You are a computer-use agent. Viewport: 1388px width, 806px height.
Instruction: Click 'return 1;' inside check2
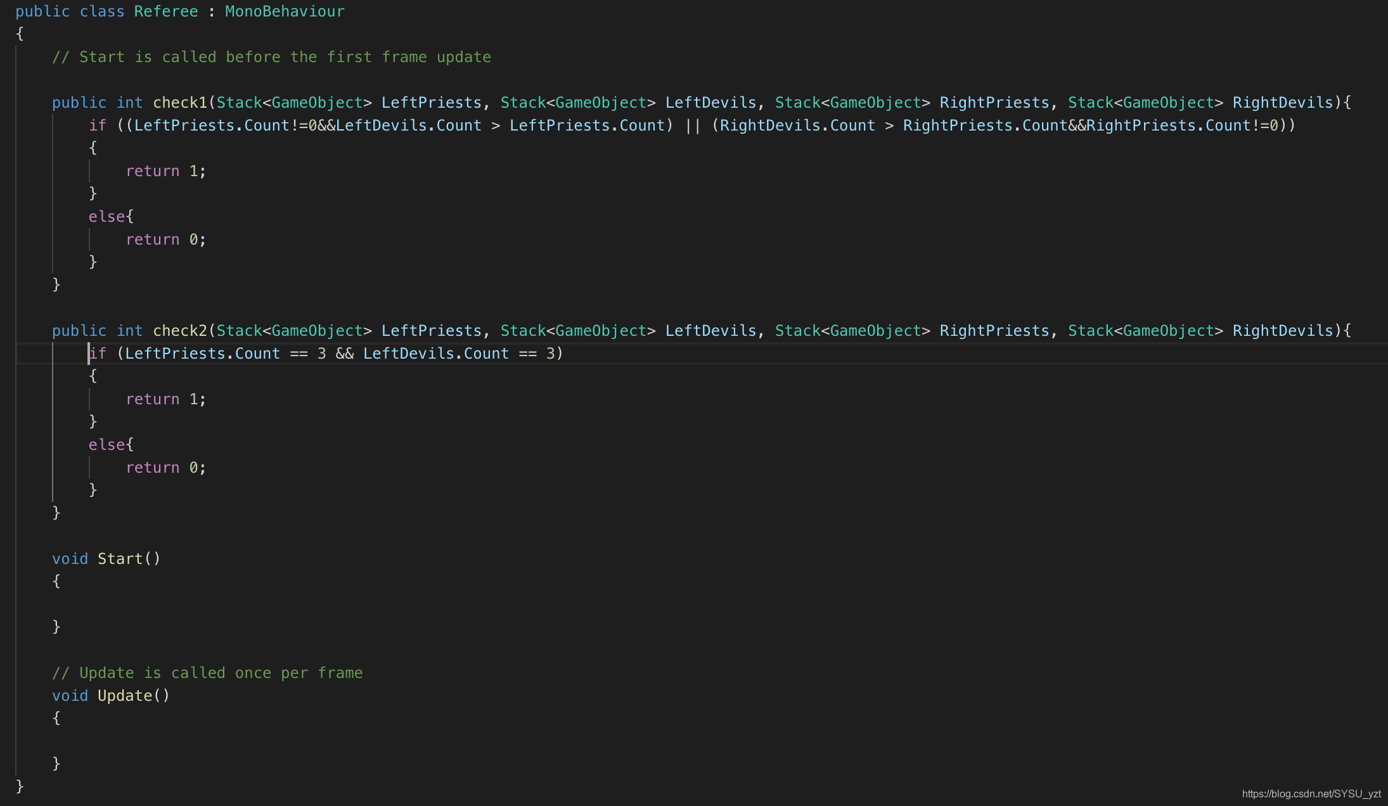[x=165, y=399]
